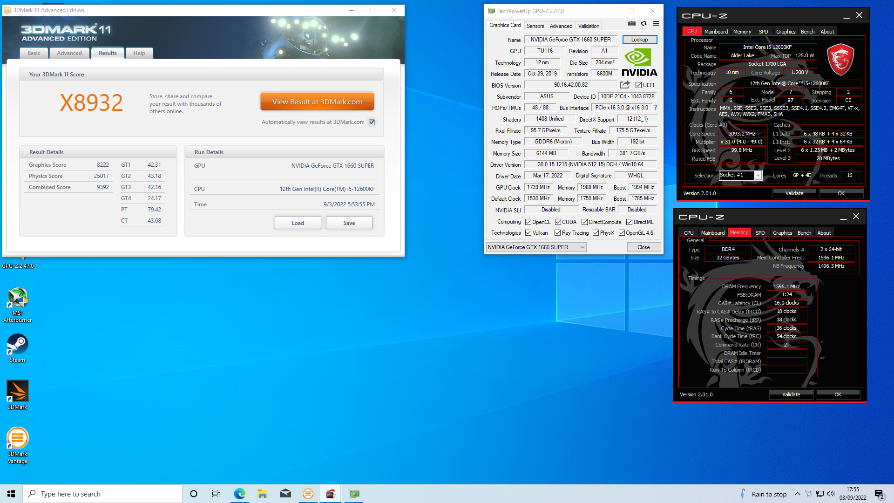The image size is (894, 503).
Task: Show hidden system tray icons
Action: tap(798, 494)
